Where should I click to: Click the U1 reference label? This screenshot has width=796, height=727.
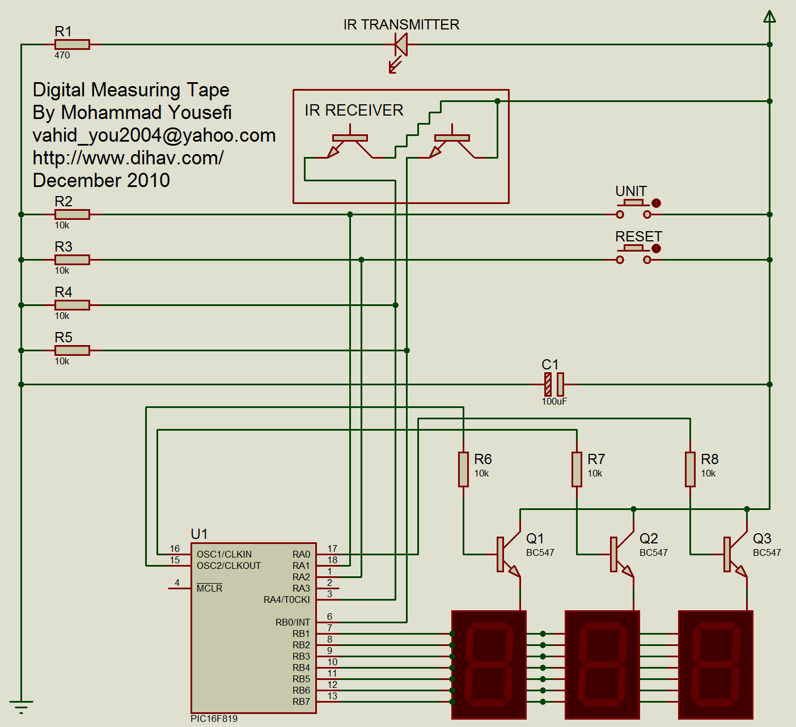click(x=199, y=534)
